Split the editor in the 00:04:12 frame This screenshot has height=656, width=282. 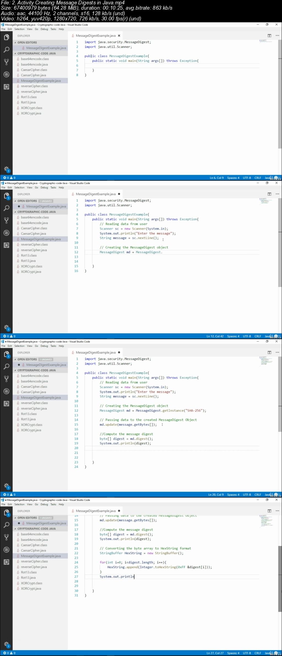[x=269, y=194]
